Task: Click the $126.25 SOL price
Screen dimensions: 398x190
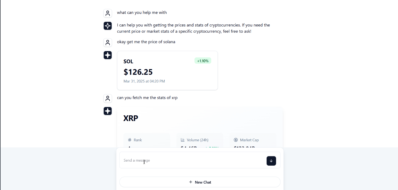Action: point(138,72)
